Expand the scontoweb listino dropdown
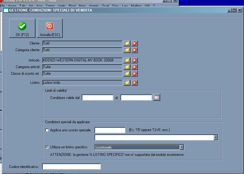 coord(182,147)
